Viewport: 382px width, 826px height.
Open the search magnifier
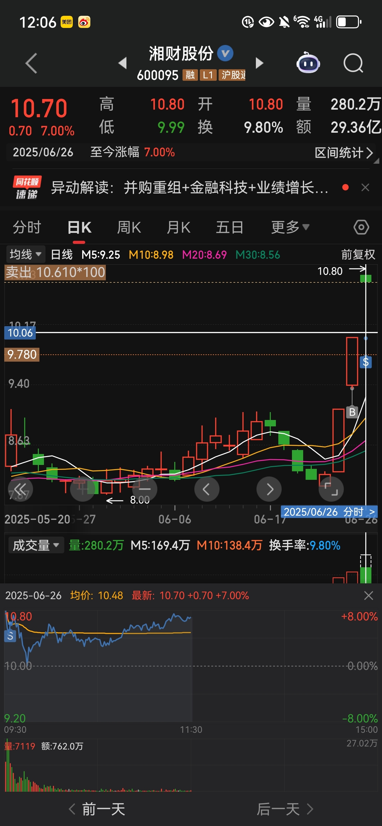(353, 63)
